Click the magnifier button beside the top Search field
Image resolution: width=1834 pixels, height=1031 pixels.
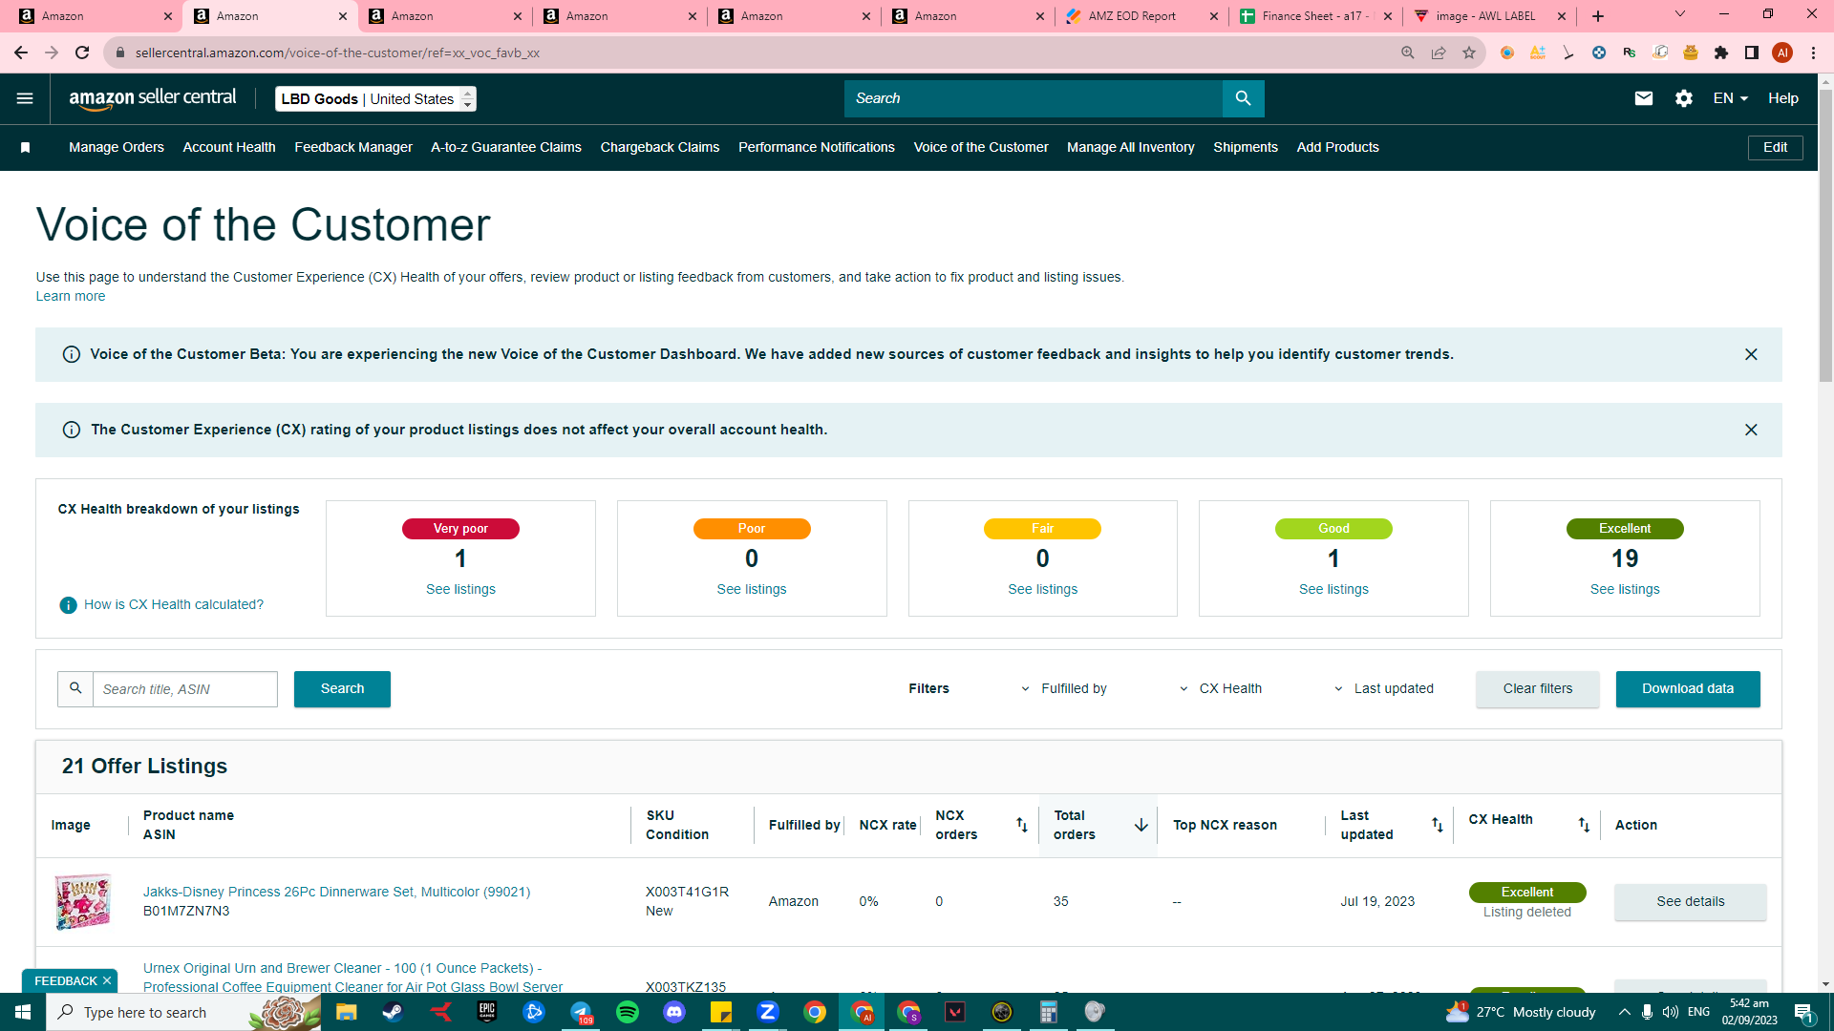click(x=1243, y=98)
